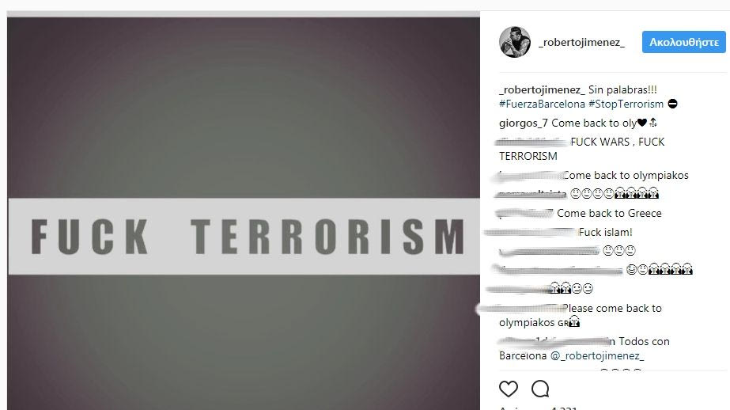The height and width of the screenshot is (410, 730).
Task: Open the #StopTerrorism hashtag
Action: pos(626,104)
